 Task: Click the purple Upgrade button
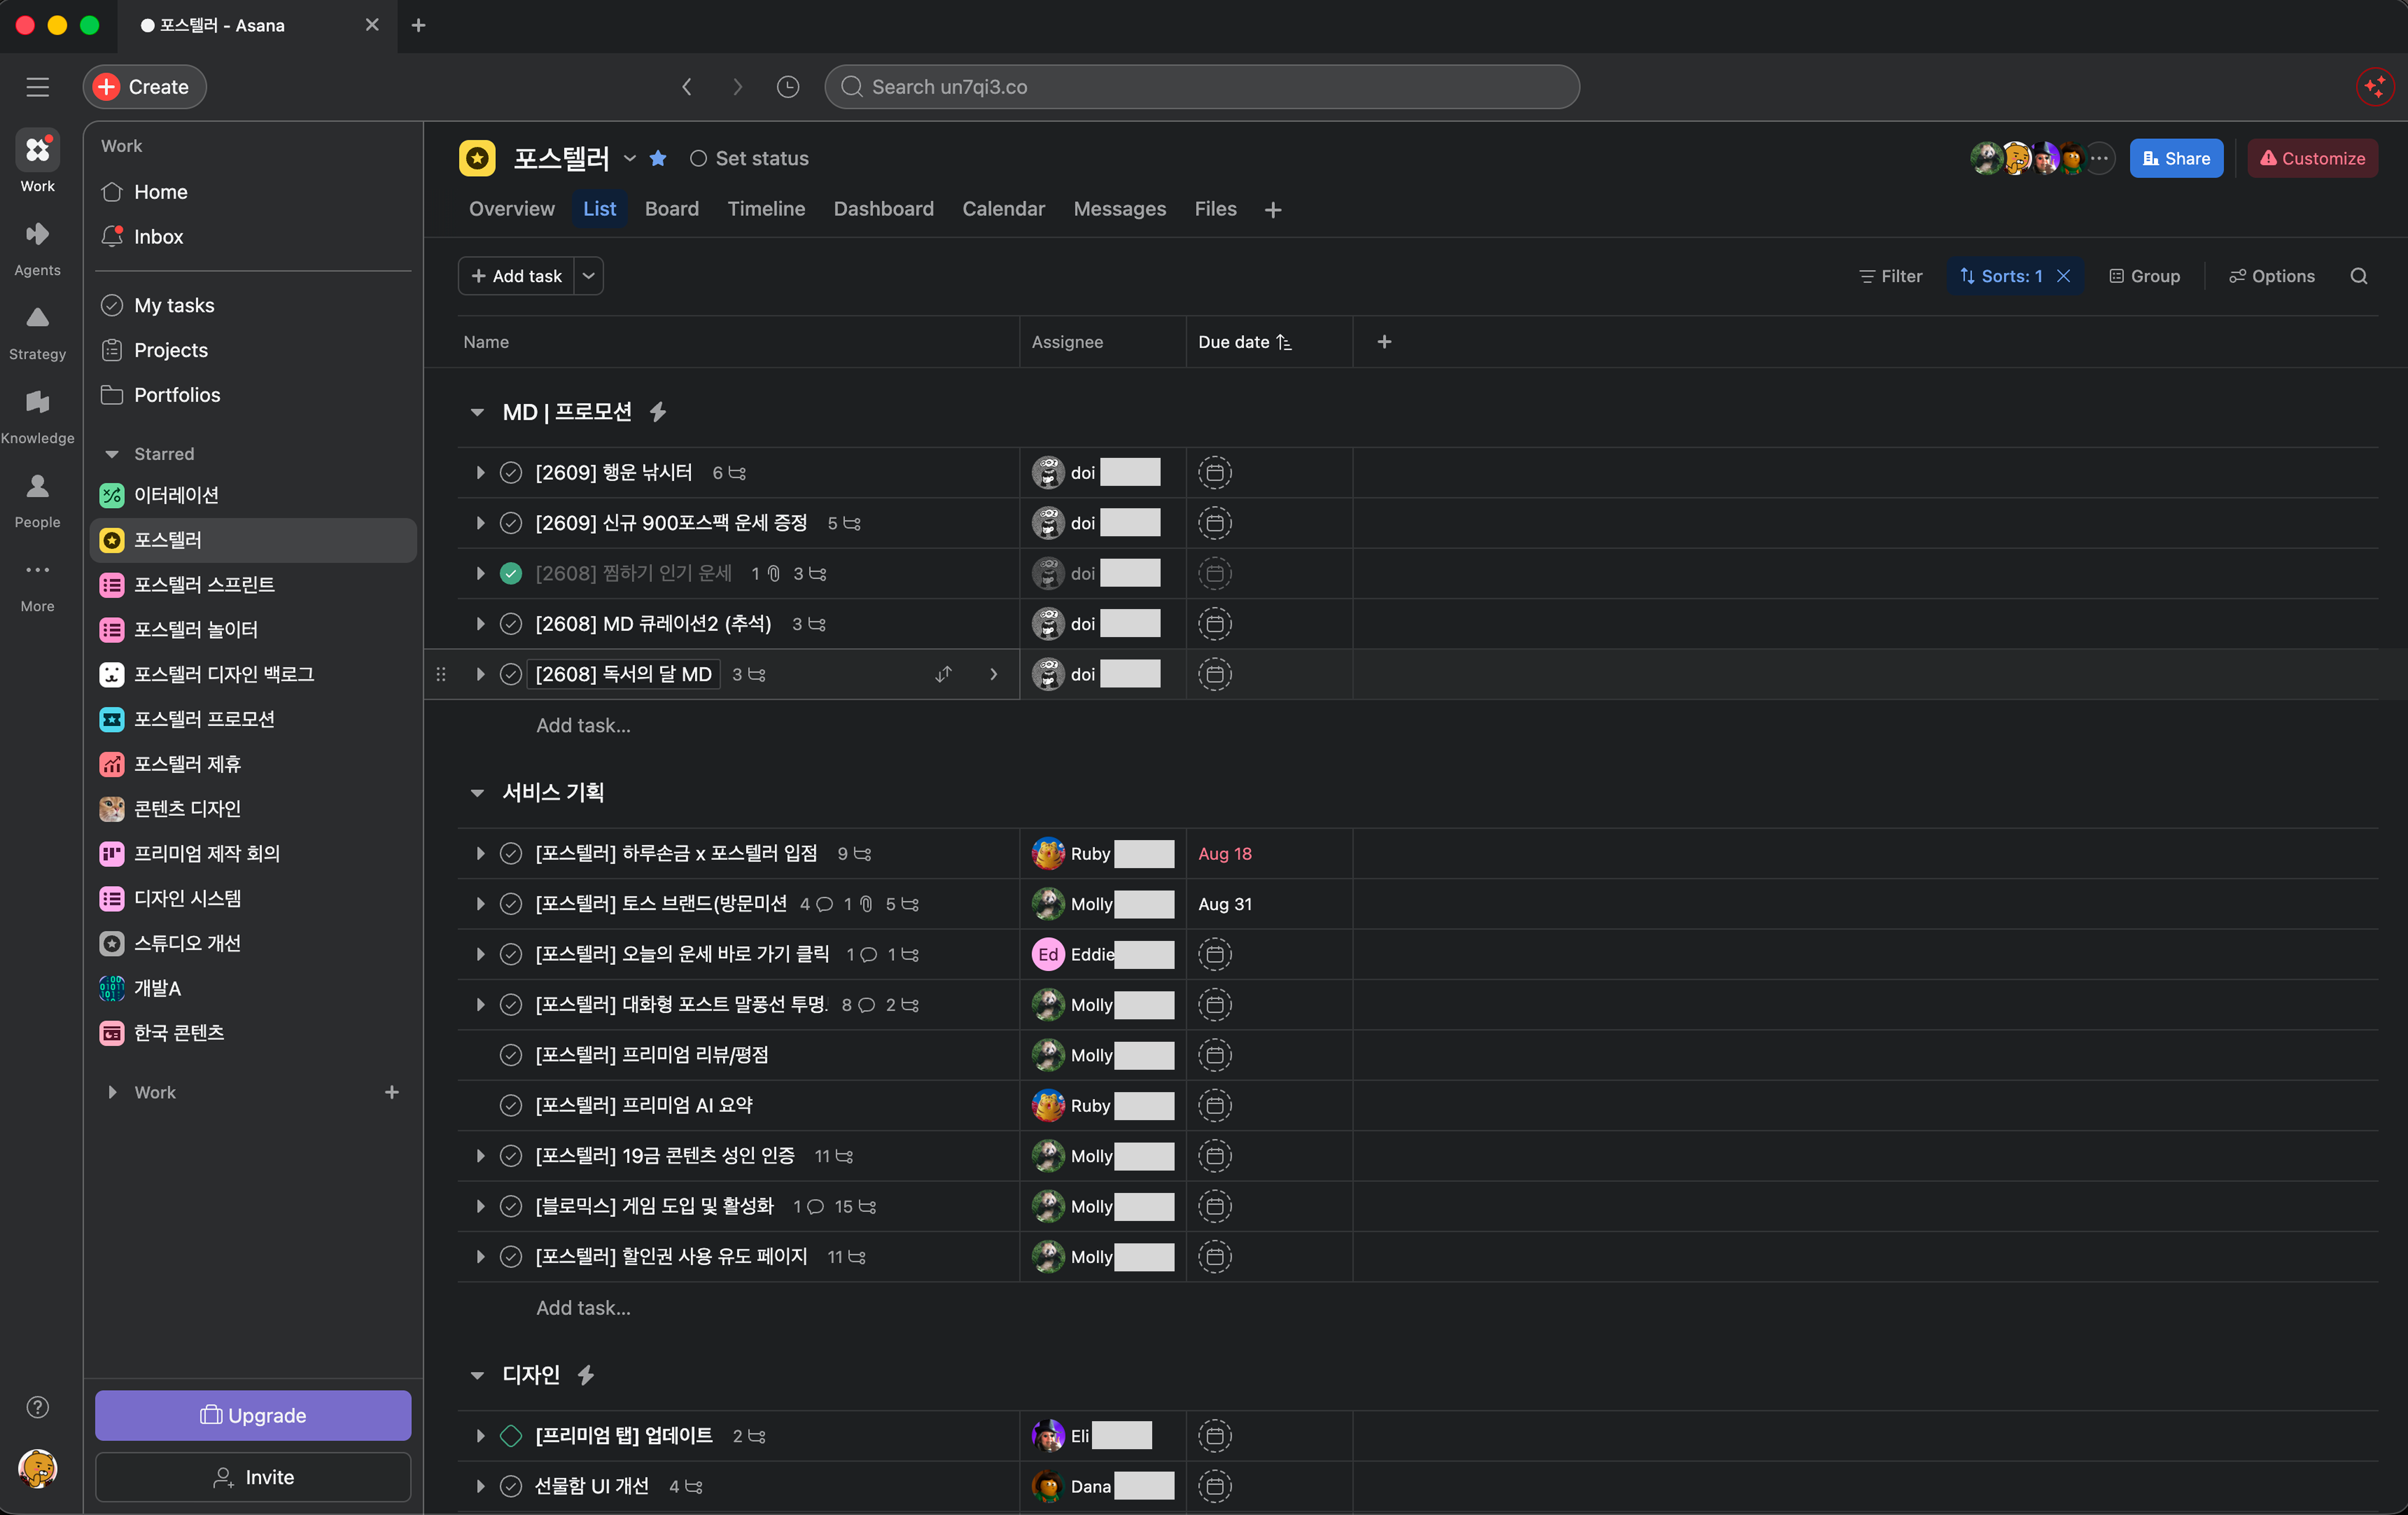pyautogui.click(x=253, y=1415)
